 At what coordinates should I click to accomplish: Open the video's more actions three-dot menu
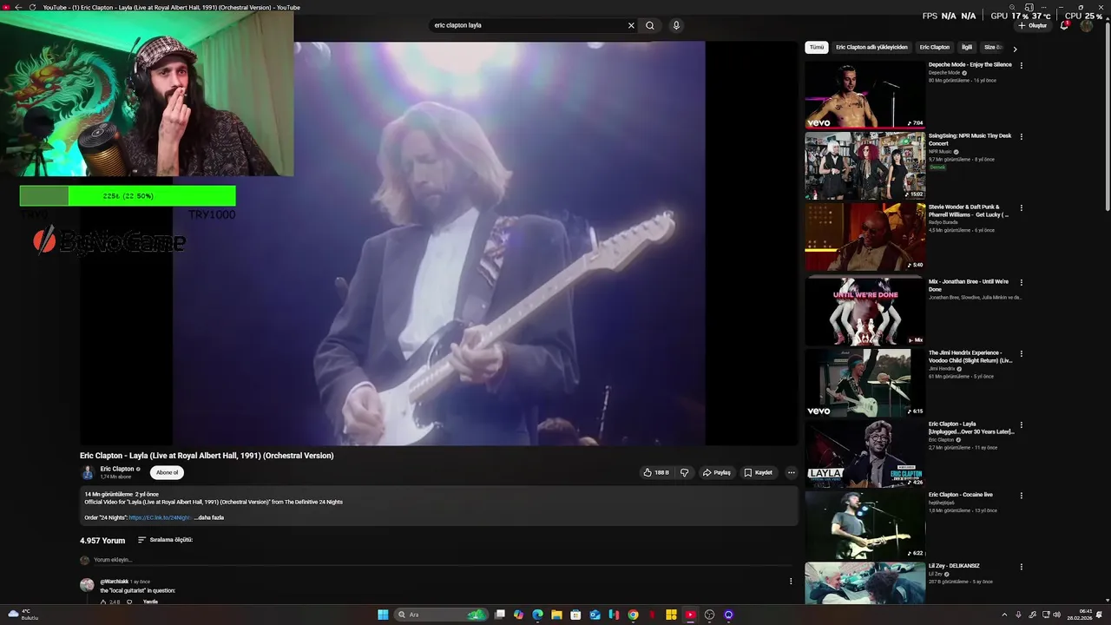(791, 472)
